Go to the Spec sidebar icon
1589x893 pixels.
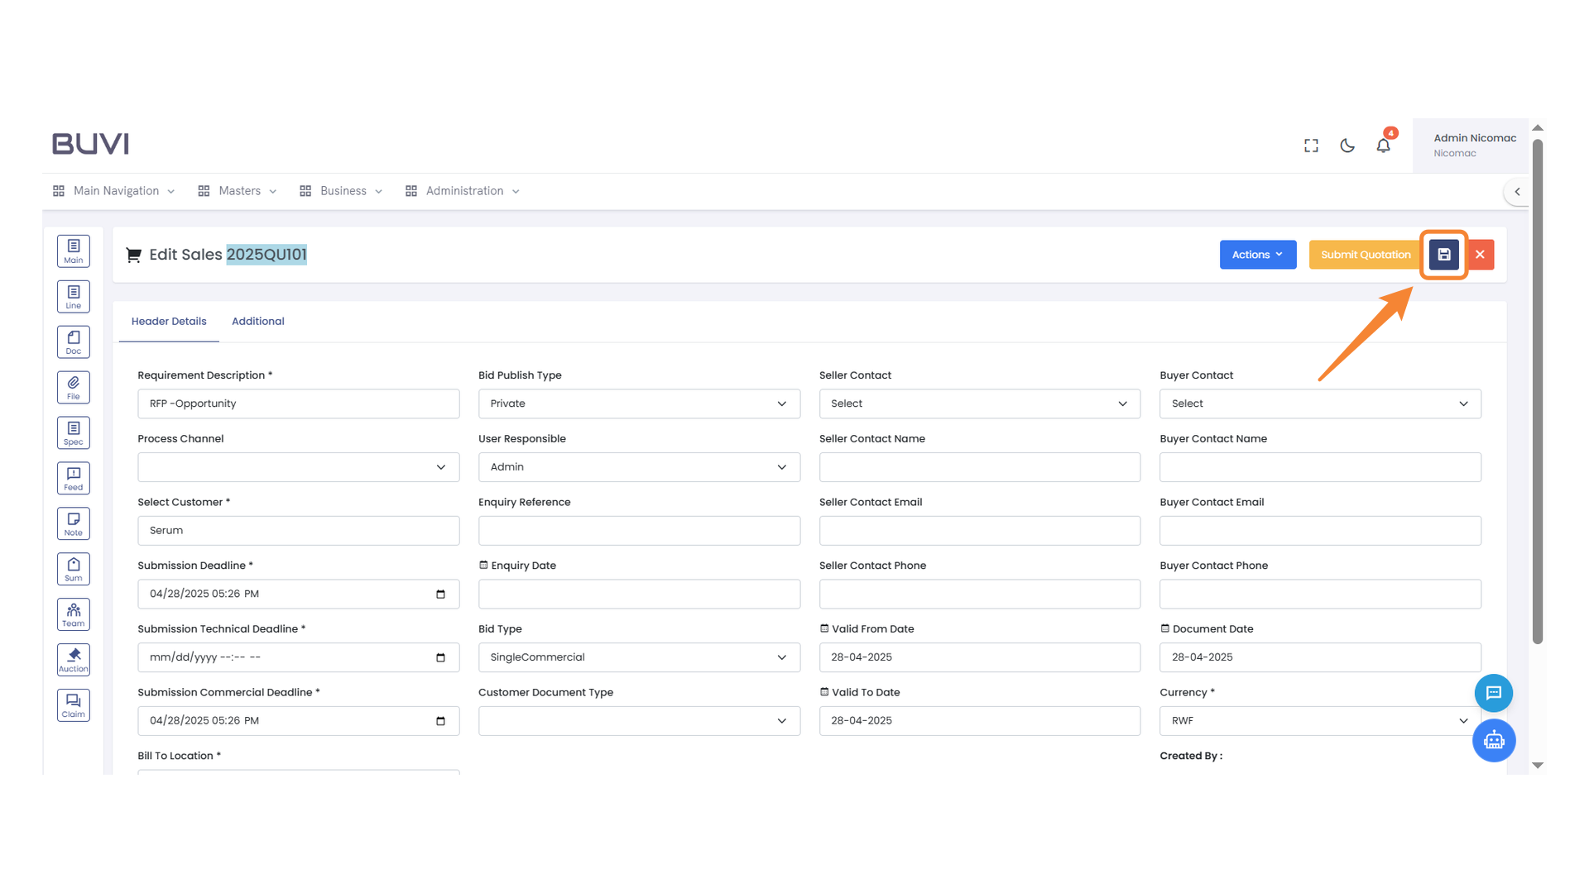click(x=74, y=432)
